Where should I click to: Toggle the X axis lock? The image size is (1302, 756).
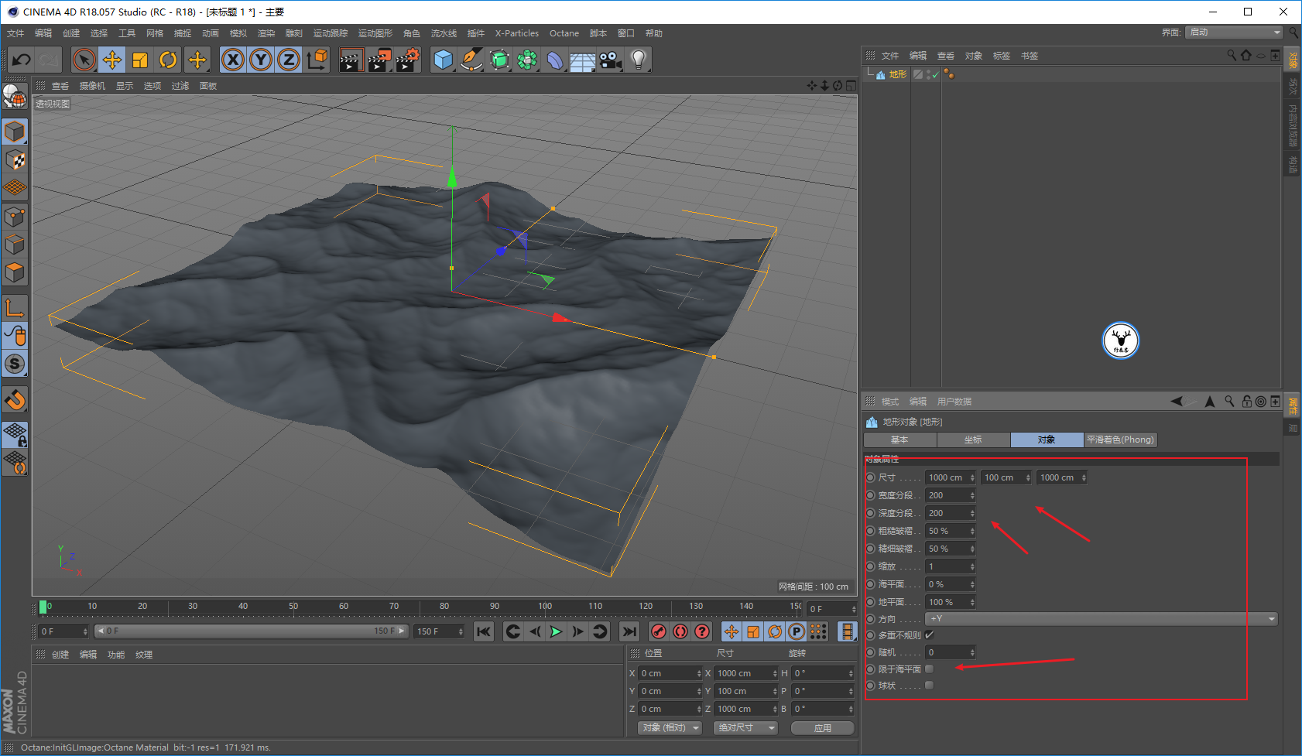[x=233, y=60]
